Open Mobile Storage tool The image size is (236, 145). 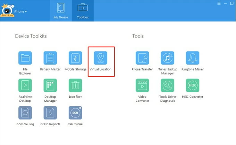[75, 58]
